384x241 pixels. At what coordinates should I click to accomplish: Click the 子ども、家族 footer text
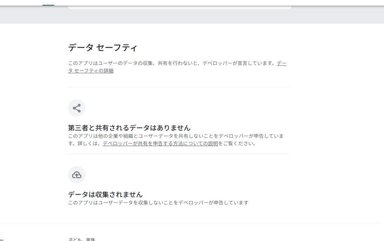click(81, 239)
